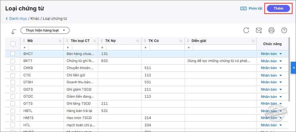This screenshot has height=132, width=296.
Task: Click the printer icon
Action: point(271,30)
